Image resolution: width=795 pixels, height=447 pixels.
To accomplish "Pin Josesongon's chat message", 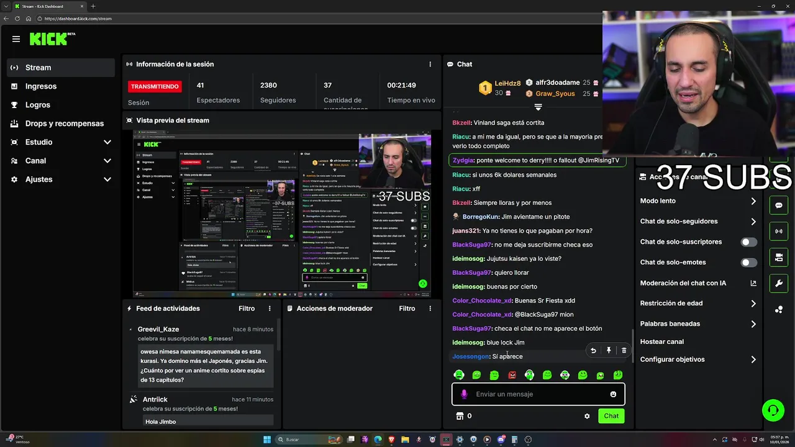I will tap(609, 351).
